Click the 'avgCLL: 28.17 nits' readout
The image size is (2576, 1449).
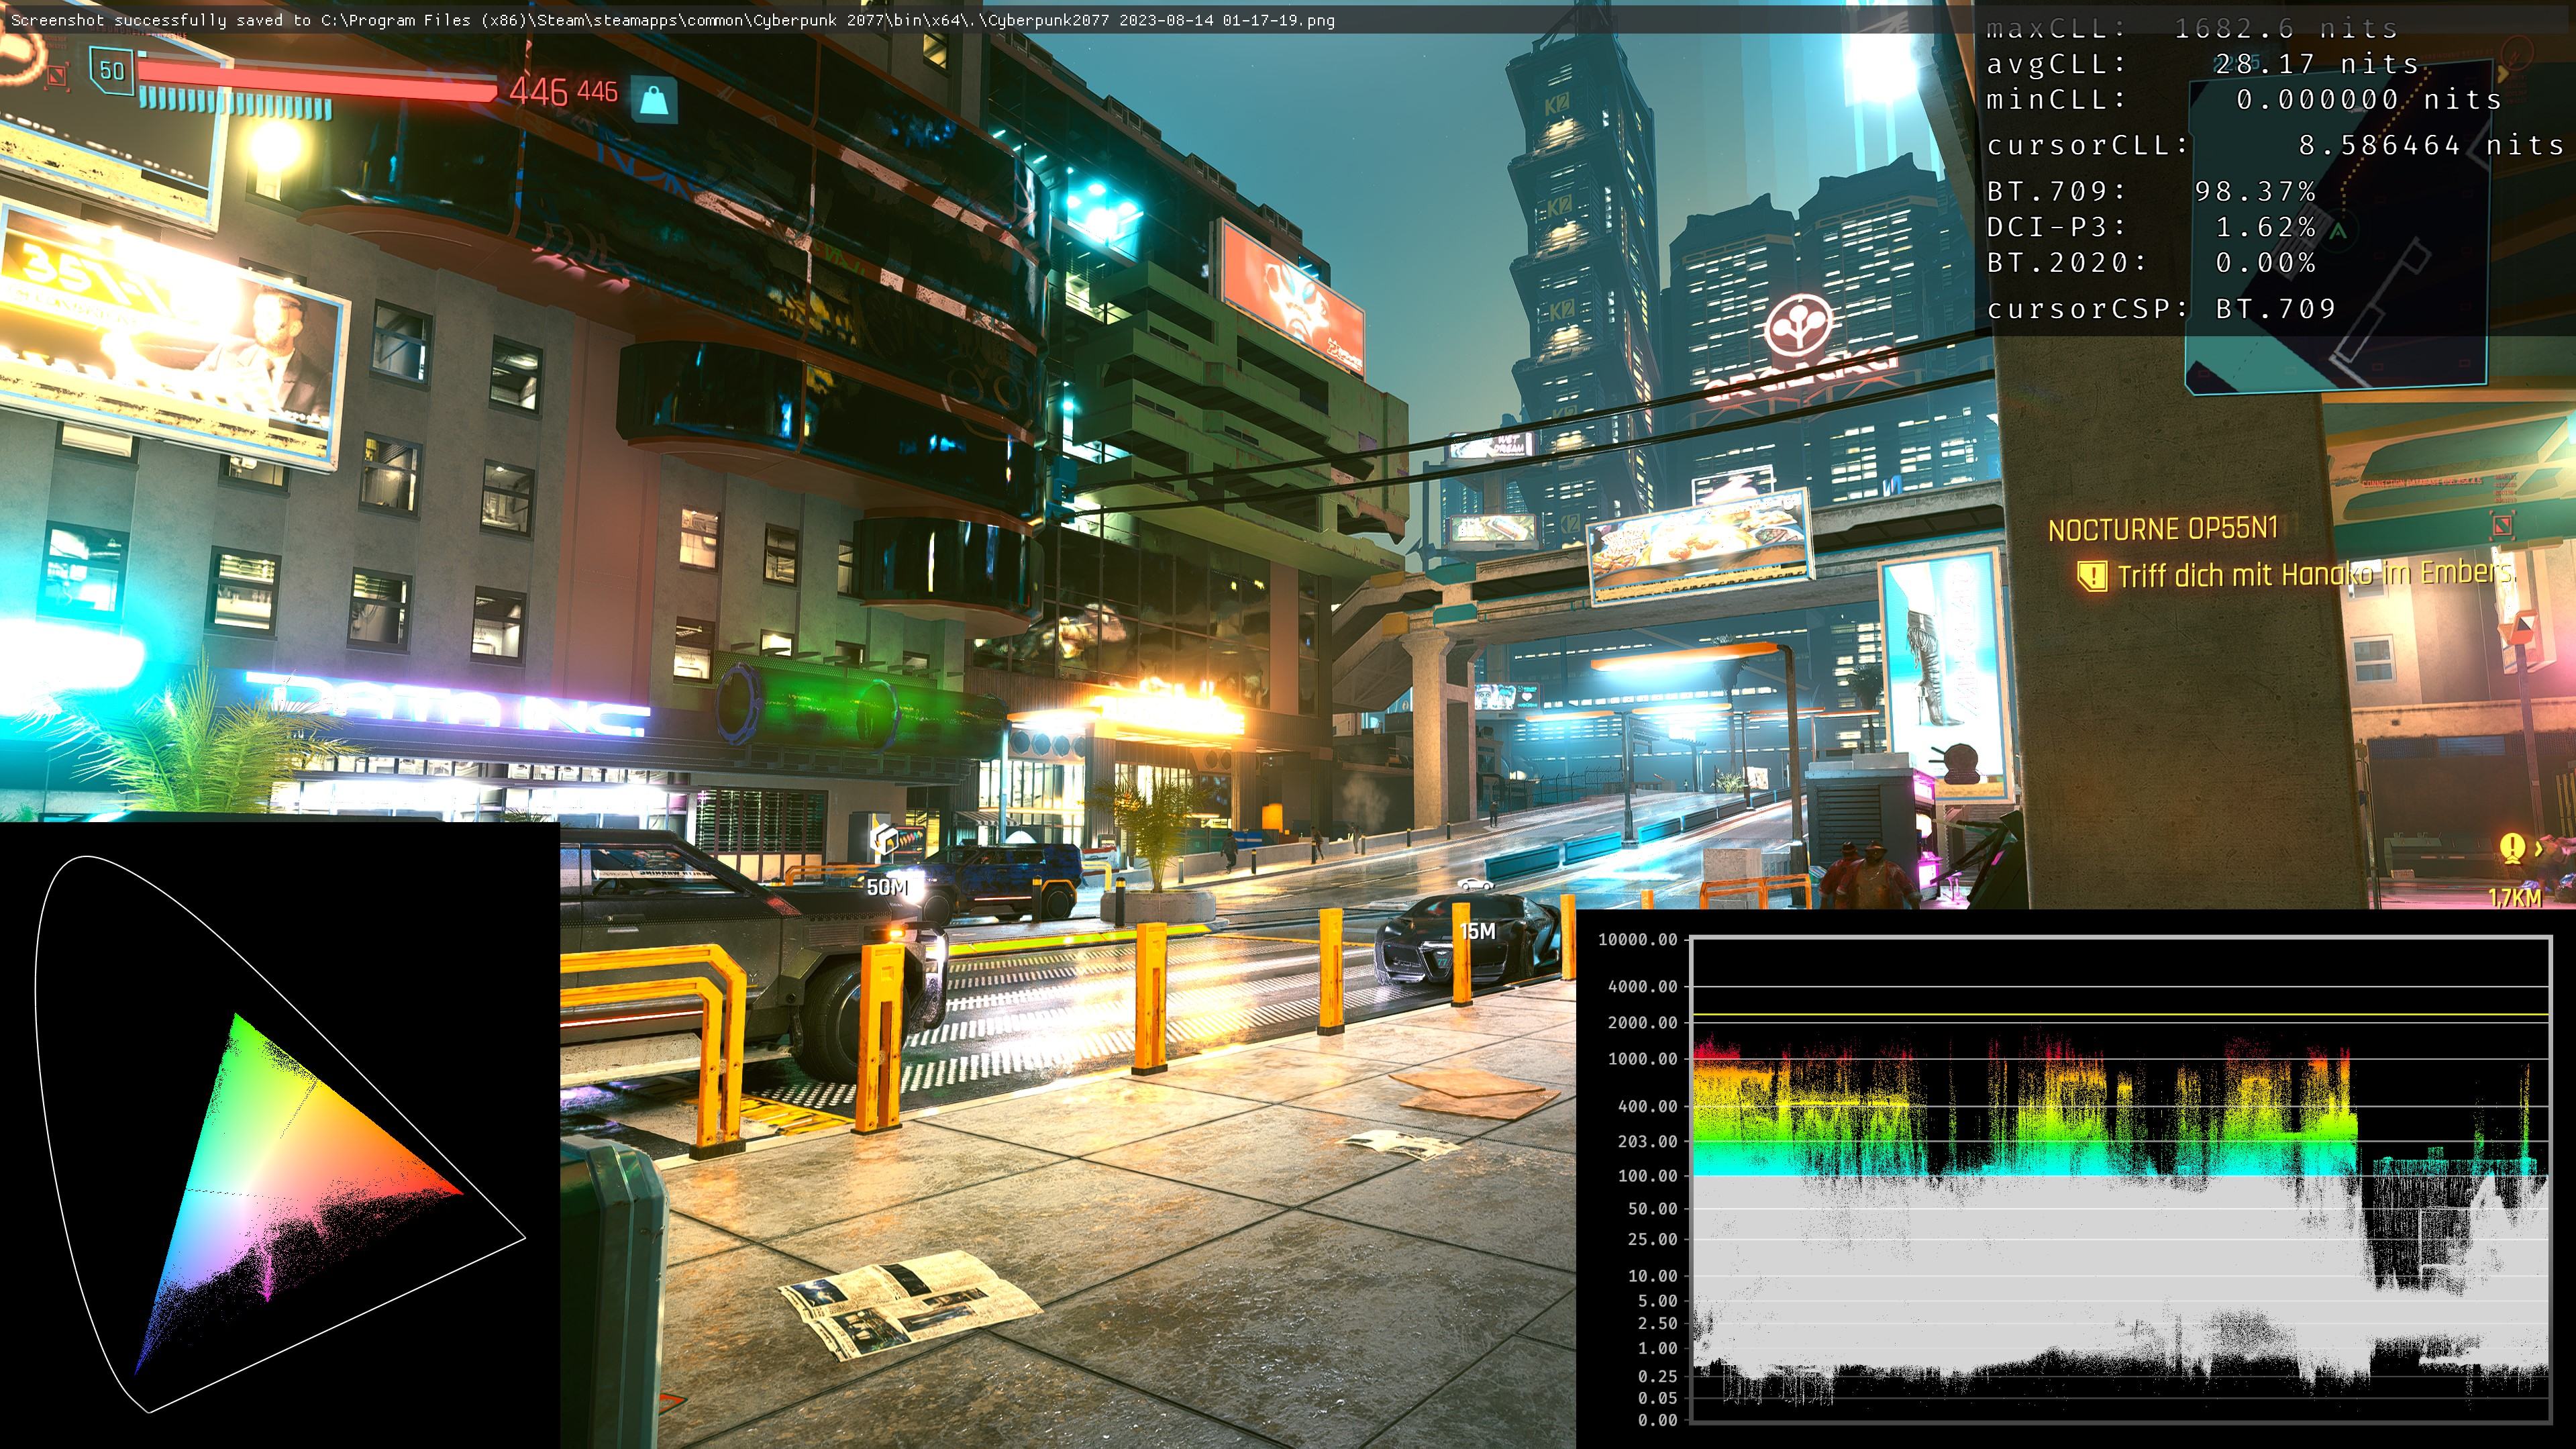[x=2202, y=64]
